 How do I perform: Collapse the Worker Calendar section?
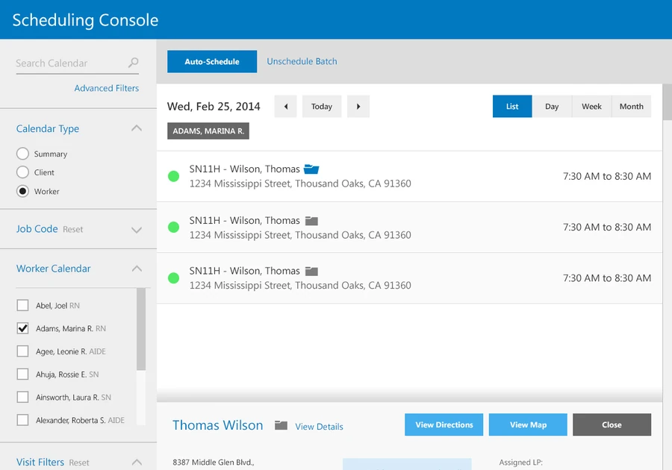point(137,269)
